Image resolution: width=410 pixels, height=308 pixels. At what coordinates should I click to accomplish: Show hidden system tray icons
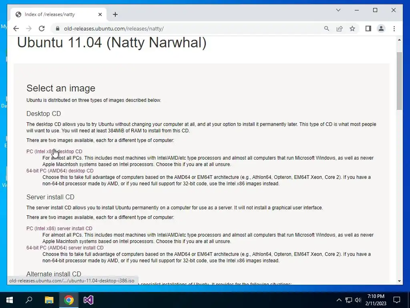pos(339,300)
